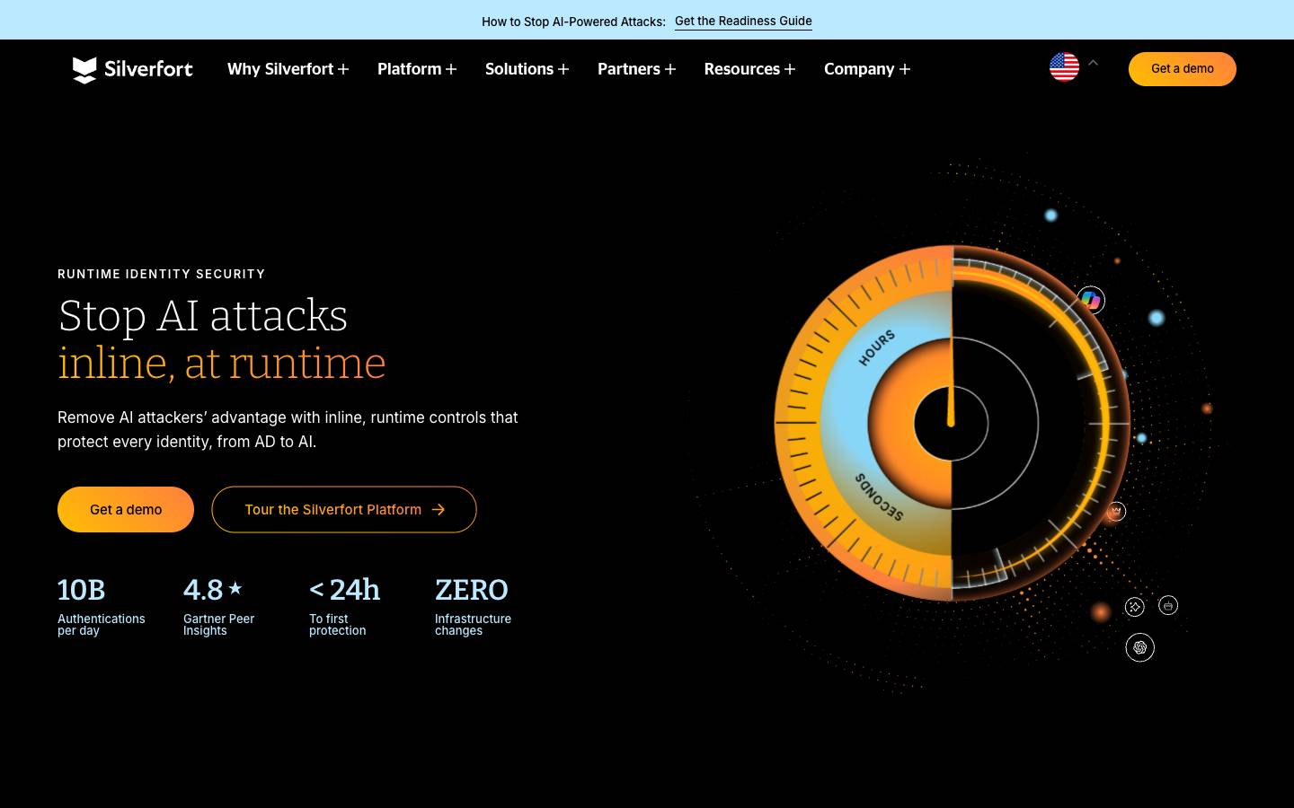Viewport: 1294px width, 808px height.
Task: Expand the language selector chevron
Action: (1093, 63)
